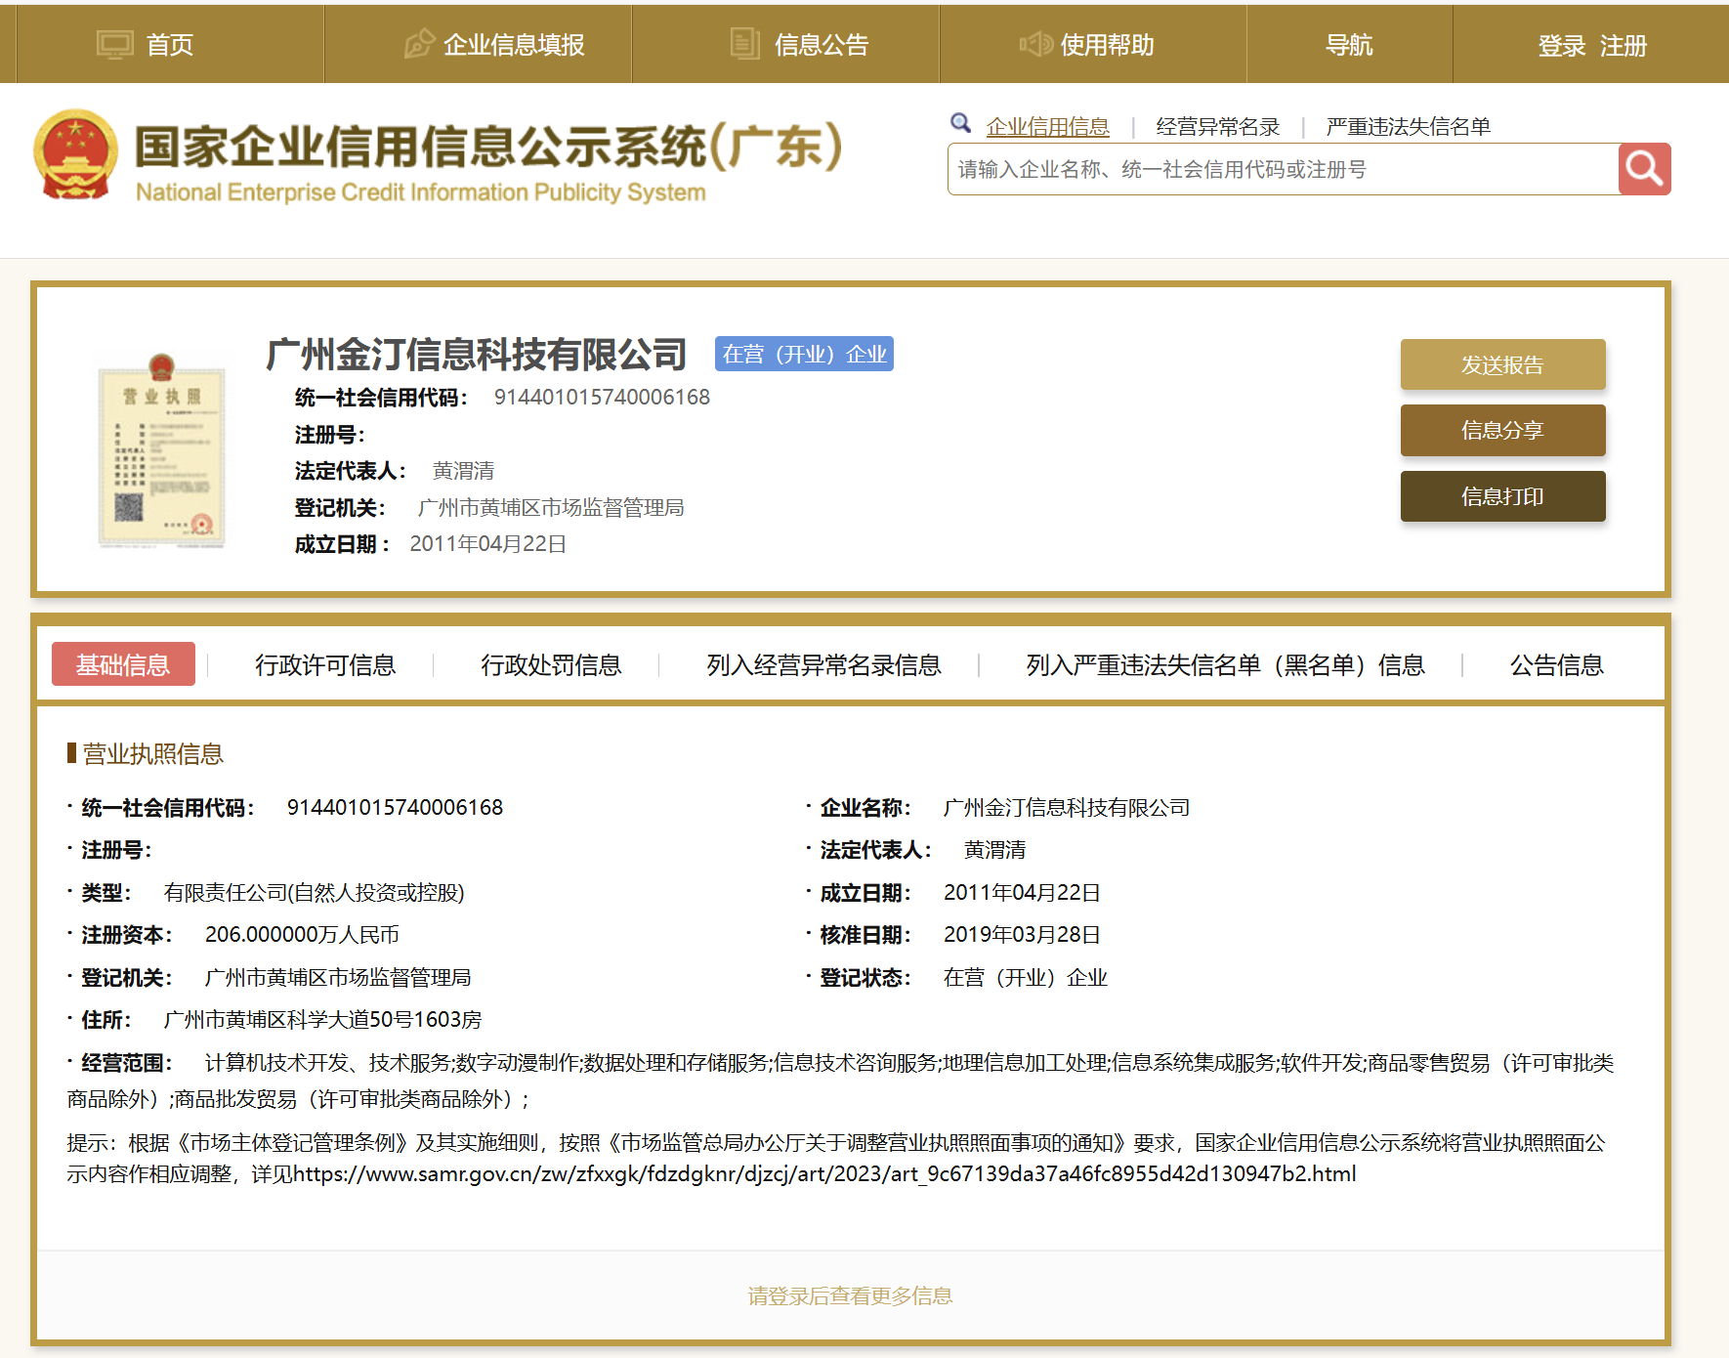Screen dimensions: 1729x1358
Task: Select the 列入经营异常名录信息 tab
Action: (823, 665)
